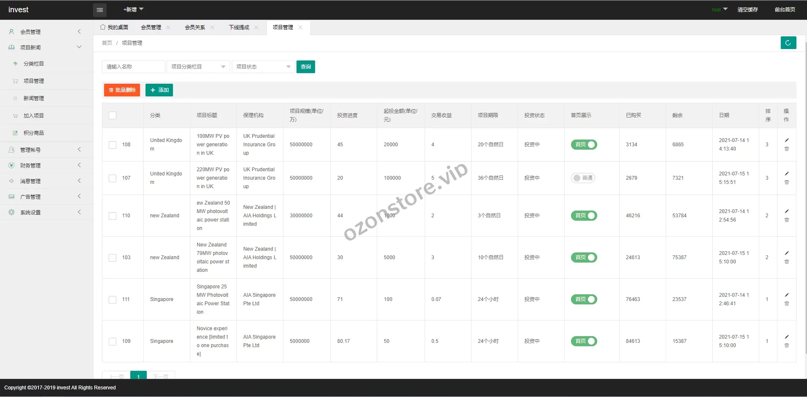Switch to the 下线提成 tab
The image size is (807, 397).
[239, 27]
